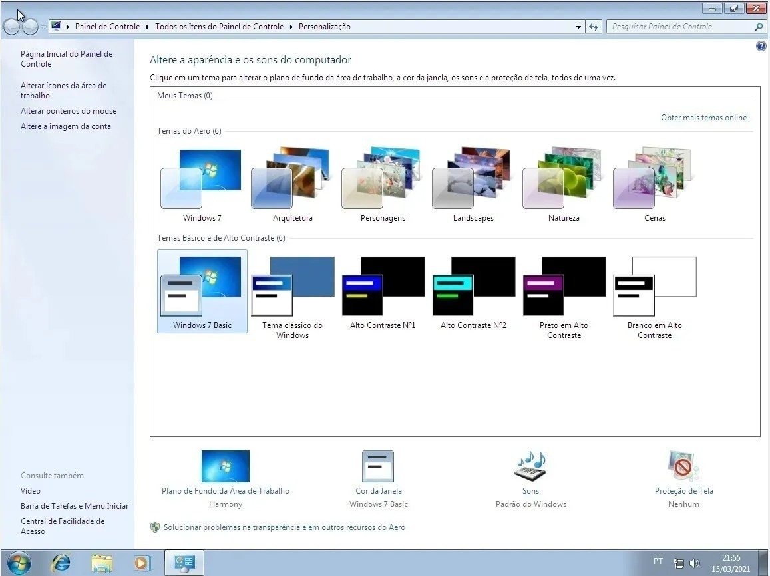Open Cor da Janela settings icon
This screenshot has width=770, height=576.
[x=378, y=466]
